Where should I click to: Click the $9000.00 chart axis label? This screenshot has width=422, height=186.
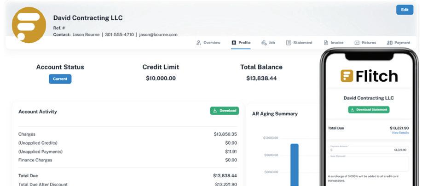(272, 155)
